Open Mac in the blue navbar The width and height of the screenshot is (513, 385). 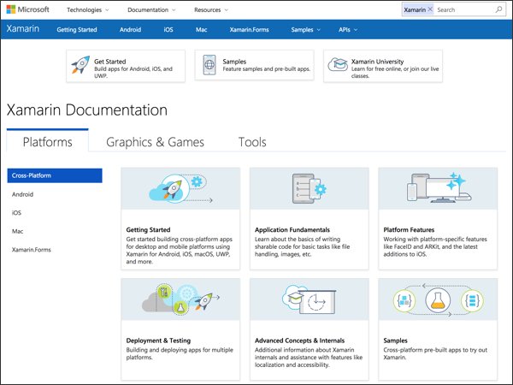(201, 29)
